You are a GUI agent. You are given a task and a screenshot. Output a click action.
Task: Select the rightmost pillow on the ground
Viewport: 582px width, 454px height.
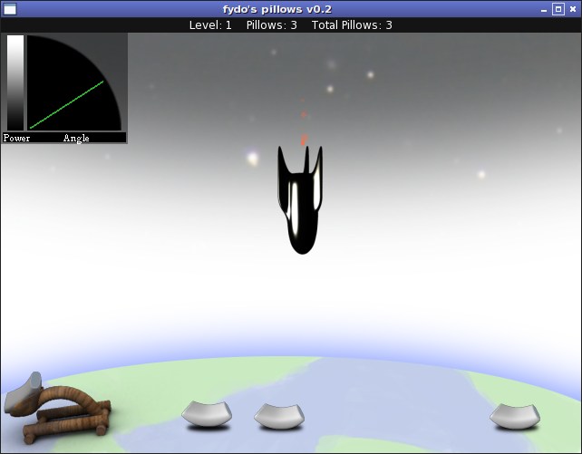(x=515, y=416)
